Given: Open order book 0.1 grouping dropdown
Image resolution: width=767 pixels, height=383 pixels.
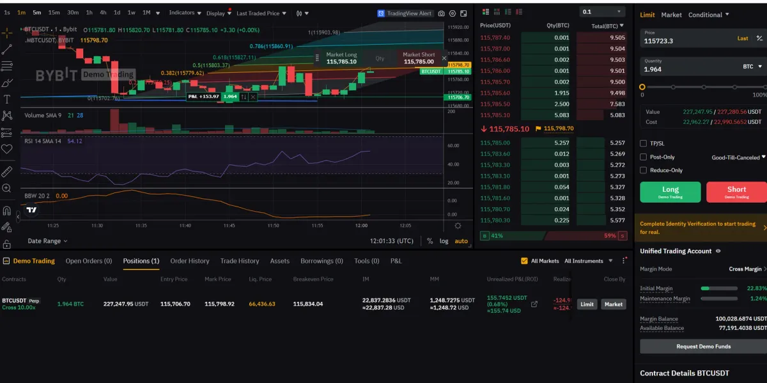Looking at the screenshot, I should coord(602,12).
